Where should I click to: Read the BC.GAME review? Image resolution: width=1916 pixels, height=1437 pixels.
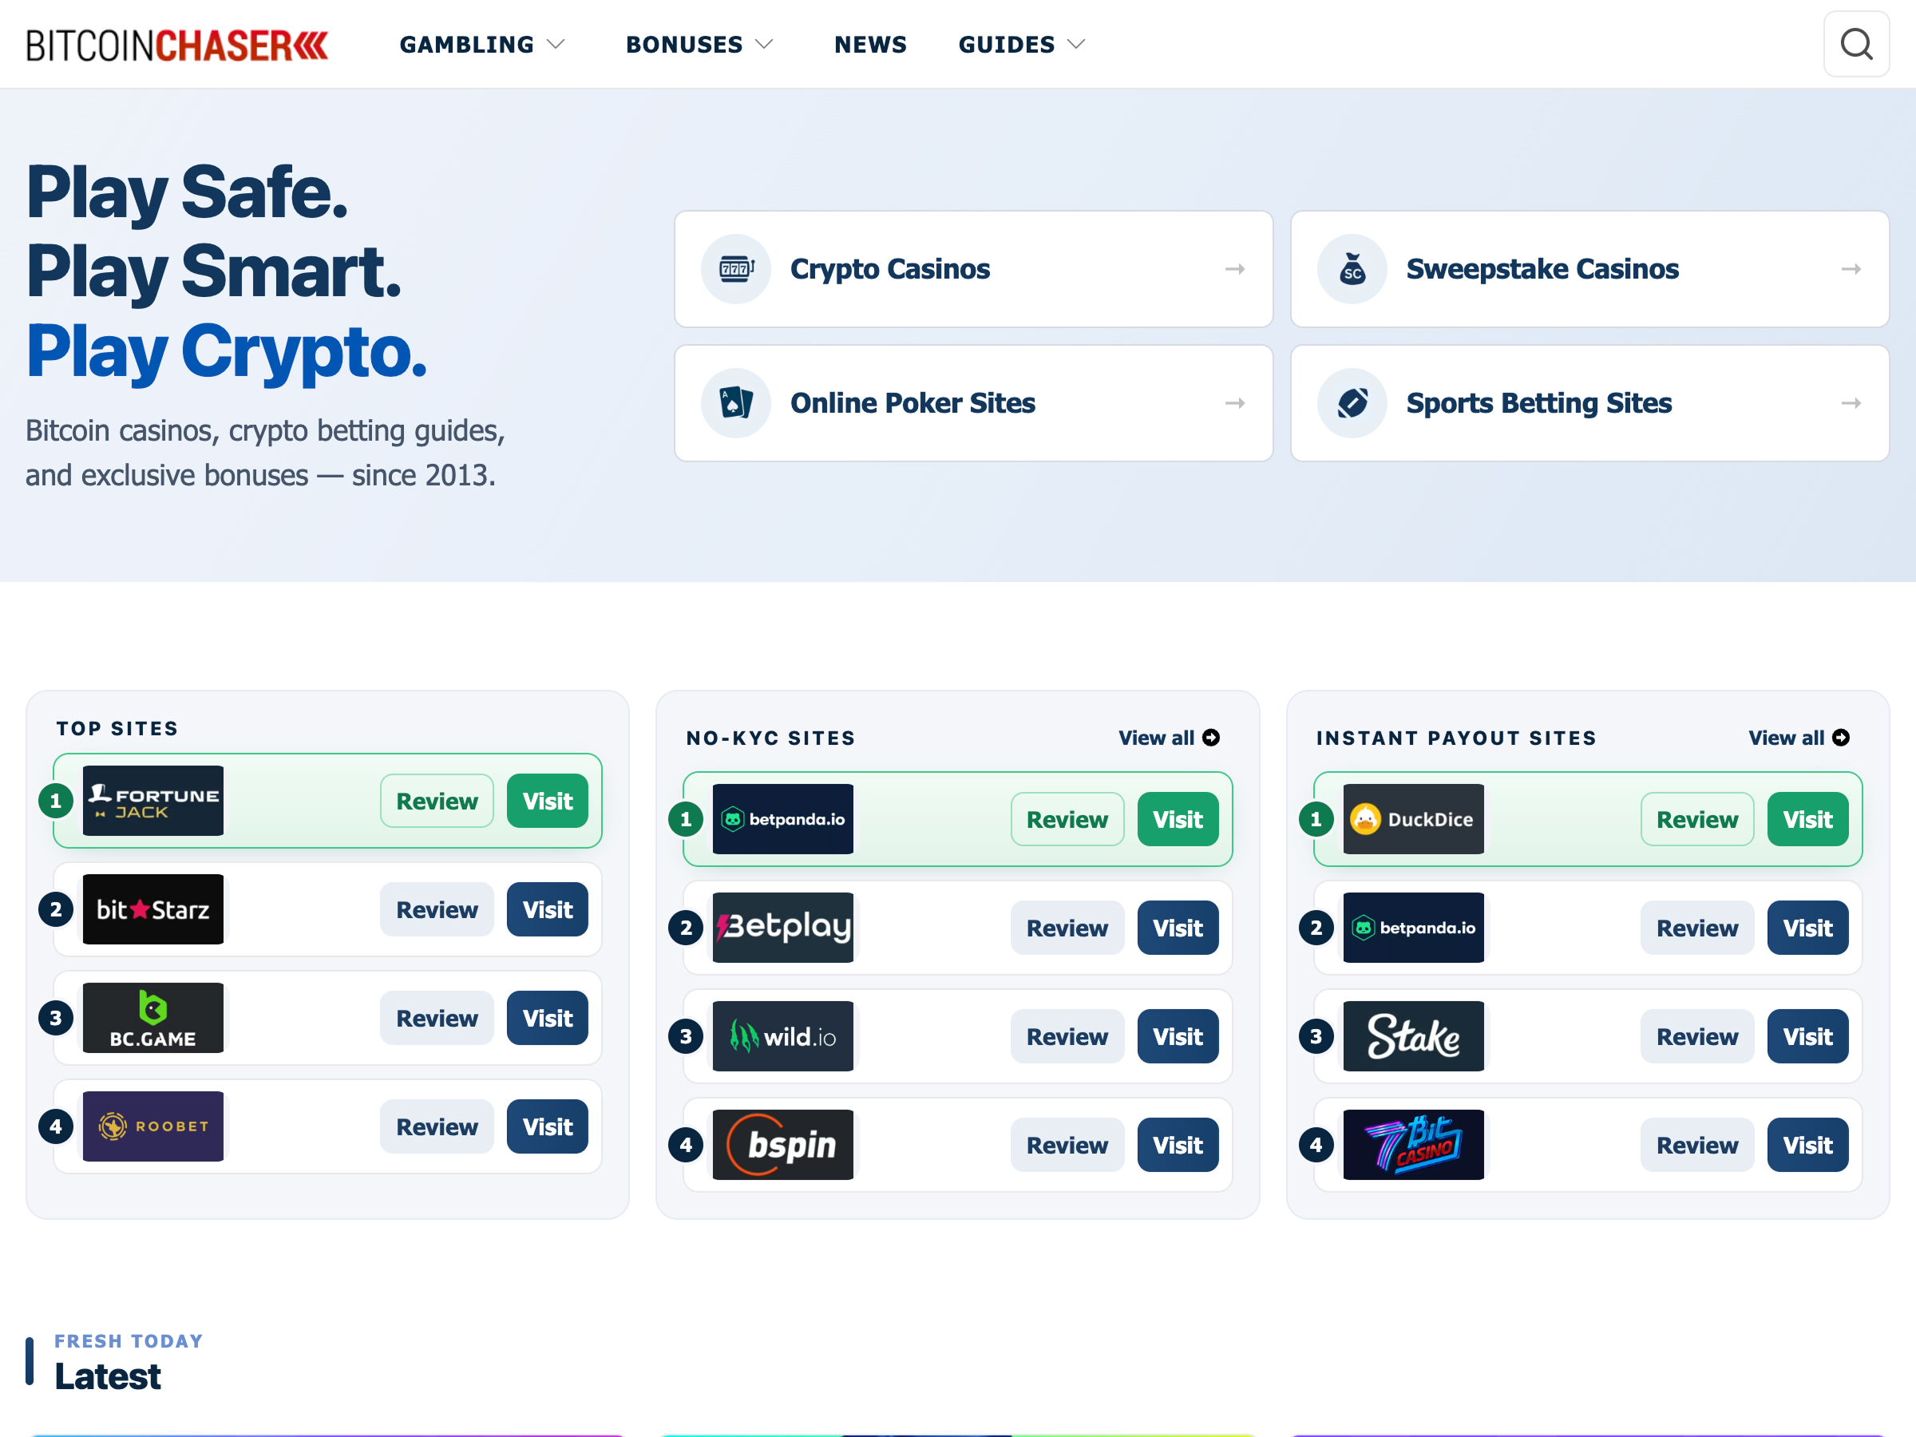pos(437,1018)
